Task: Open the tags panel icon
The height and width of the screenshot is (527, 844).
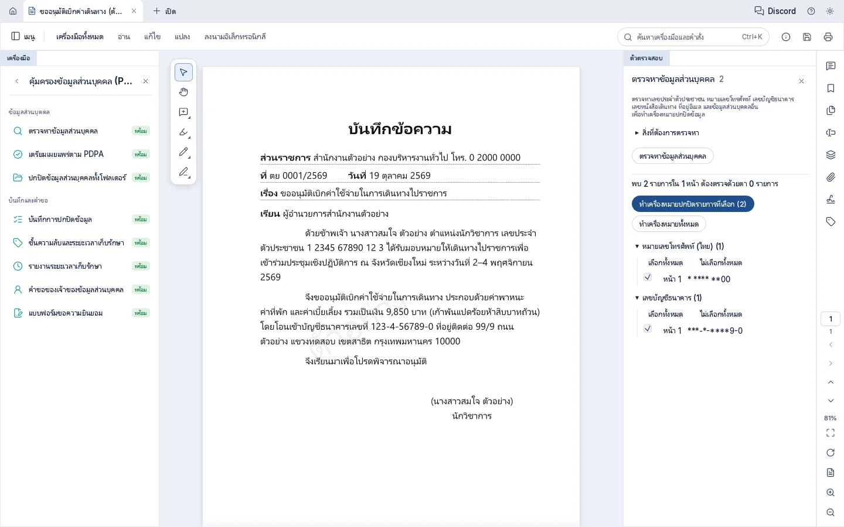Action: click(x=831, y=222)
